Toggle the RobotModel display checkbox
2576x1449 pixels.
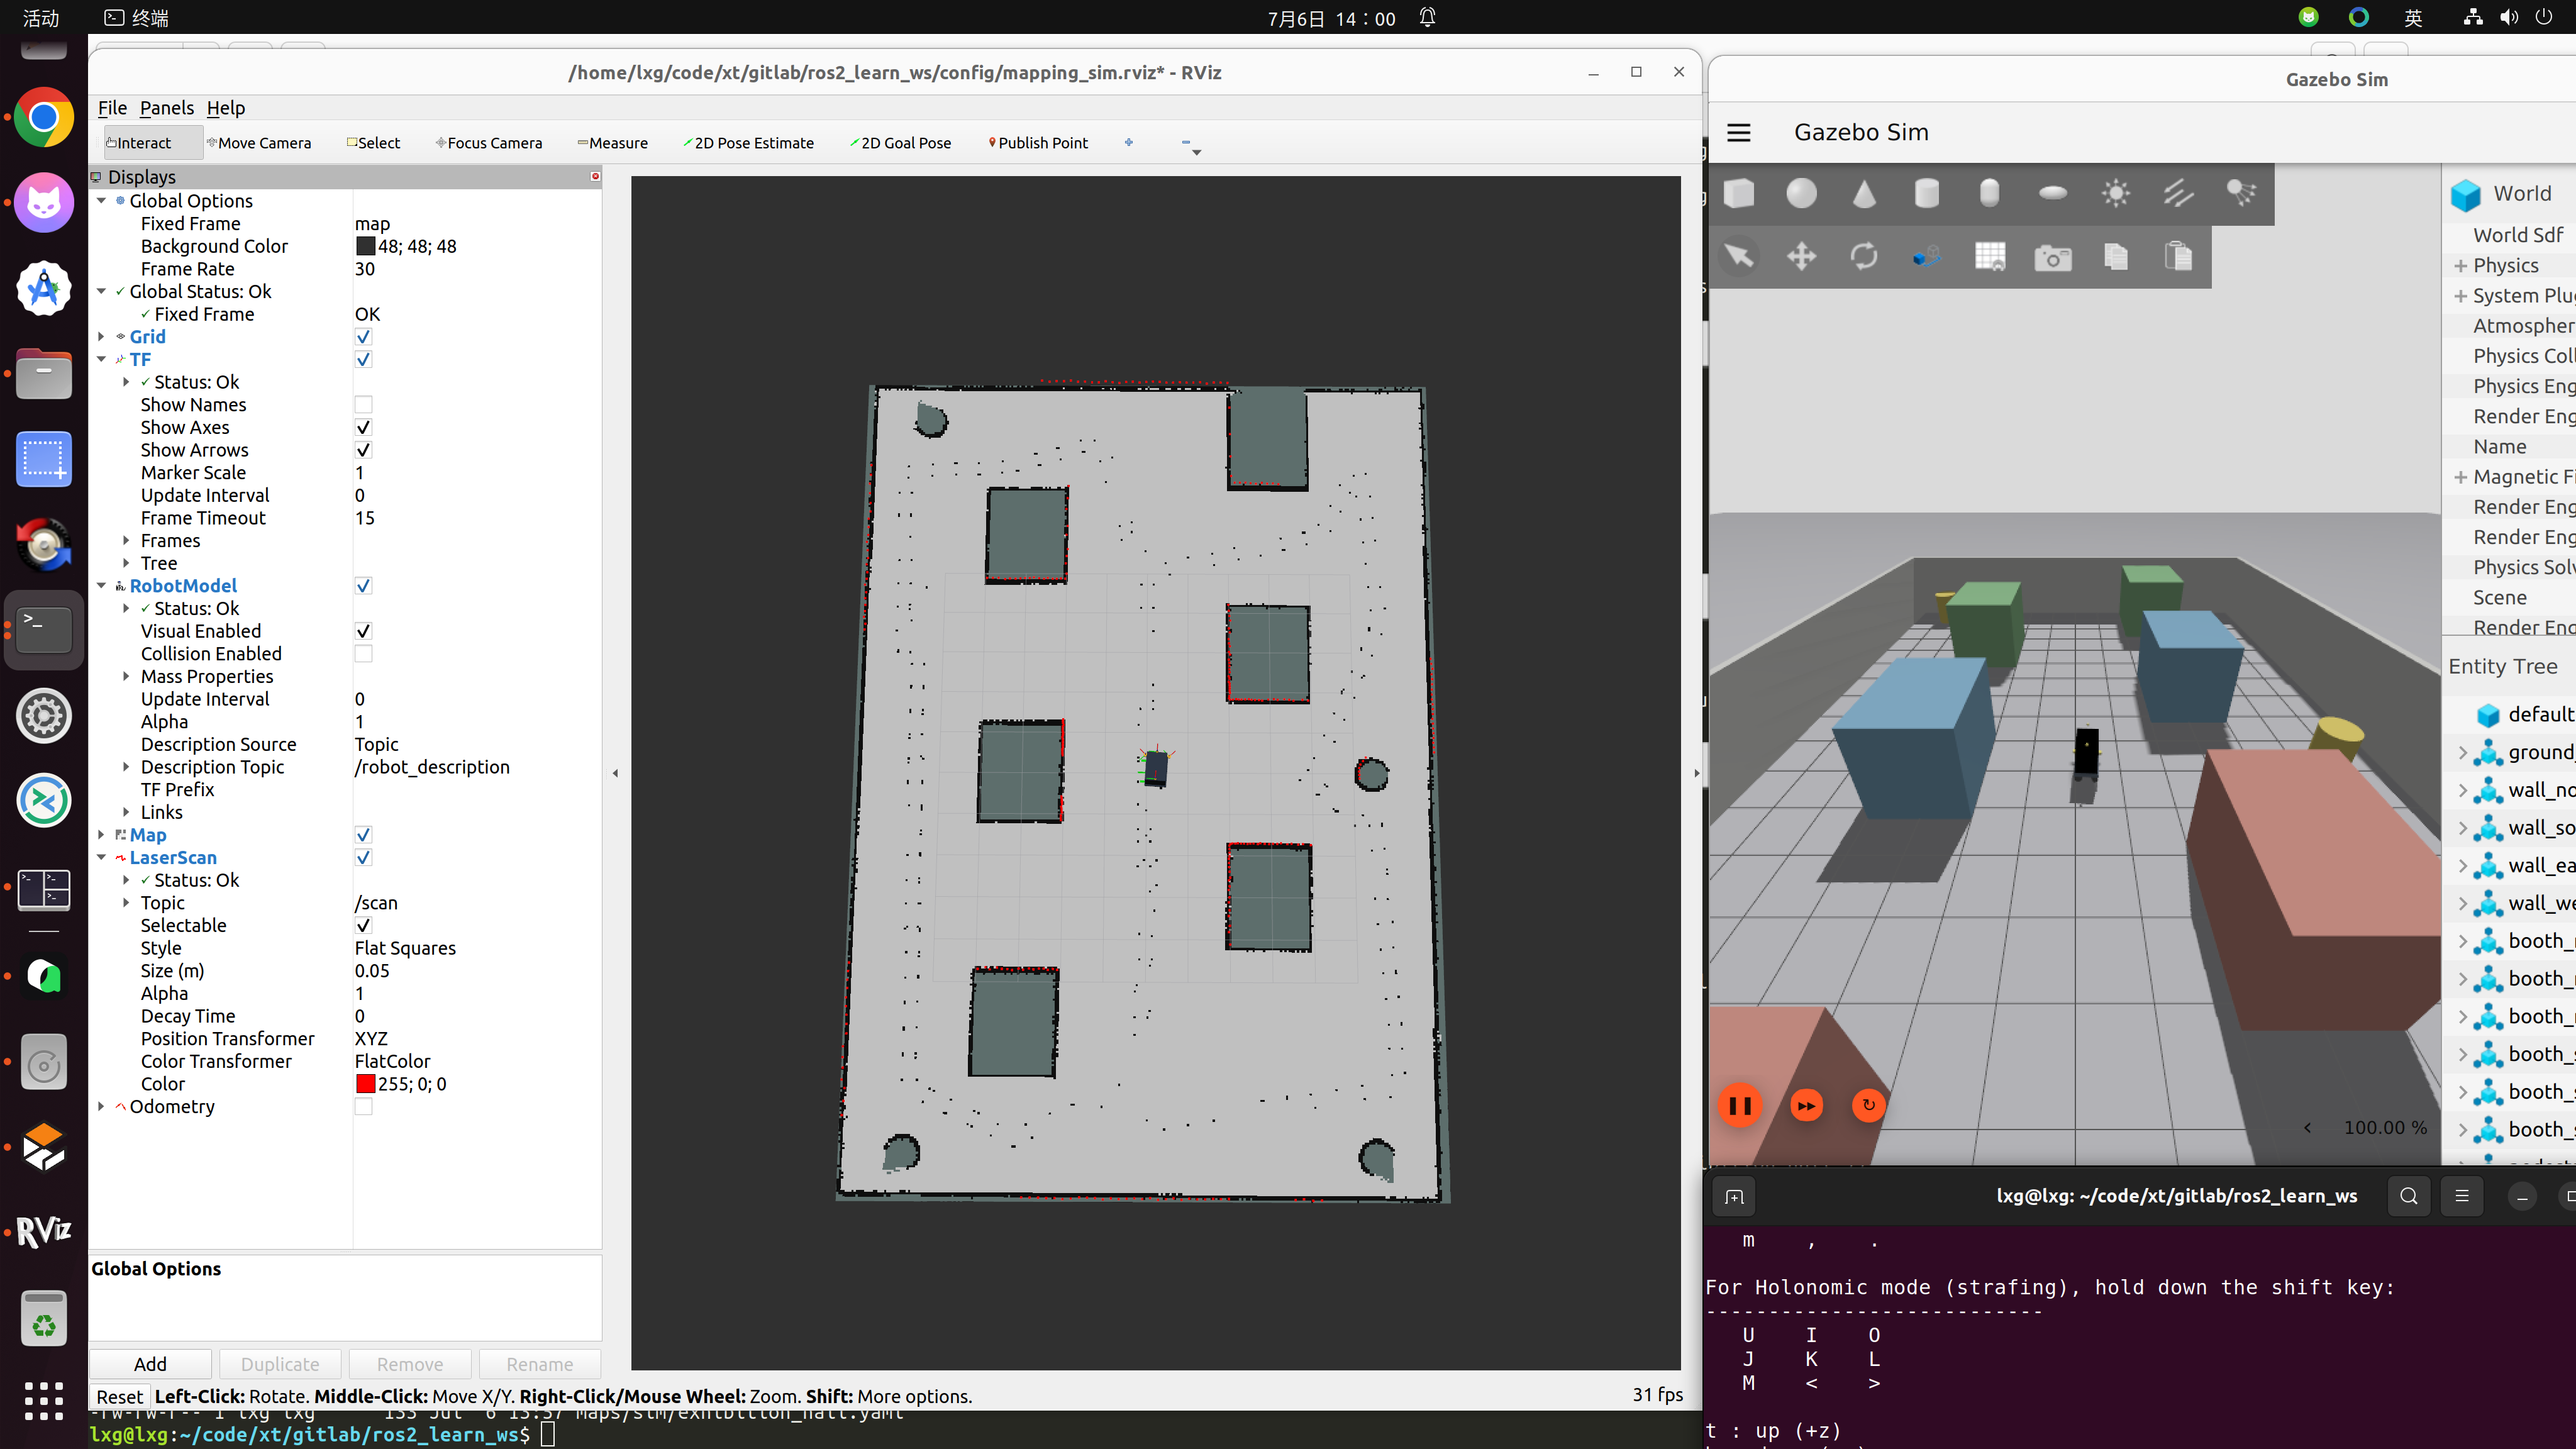pyautogui.click(x=363, y=586)
